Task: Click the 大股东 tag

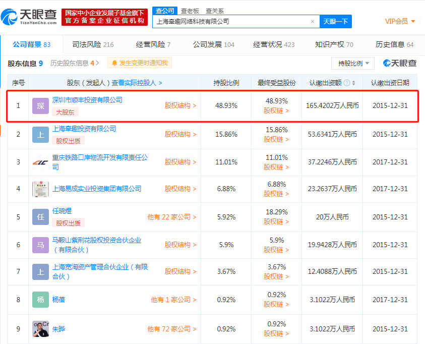Action: (65, 112)
